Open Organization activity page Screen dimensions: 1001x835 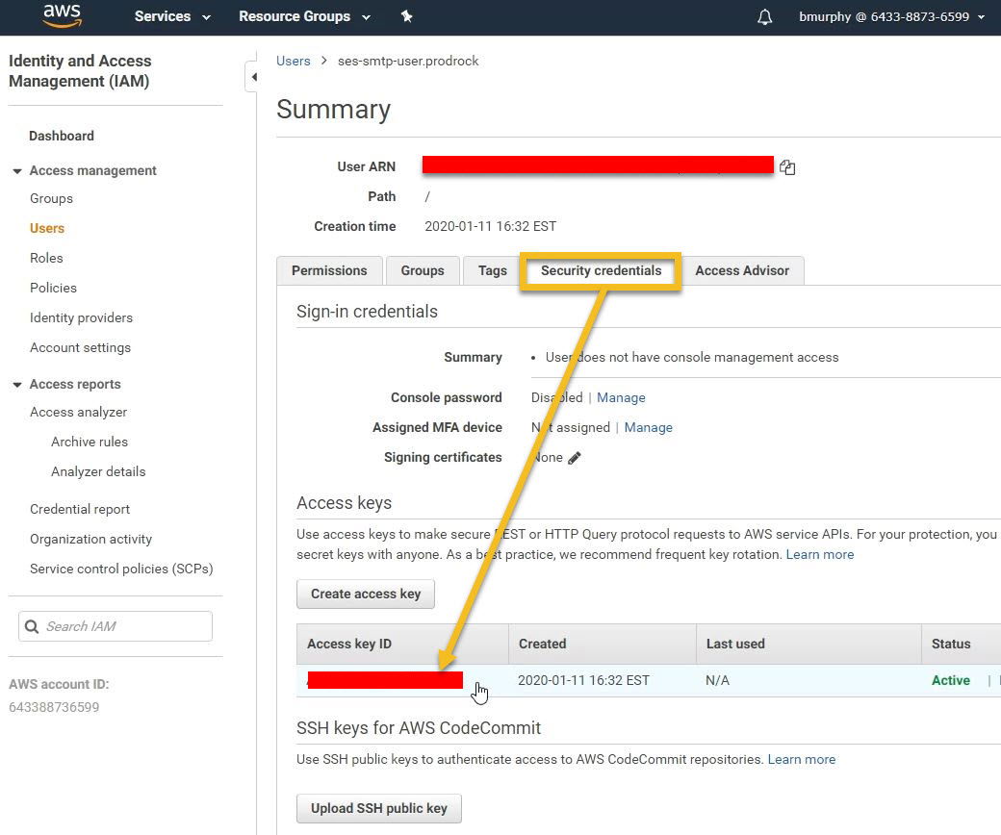pos(90,540)
